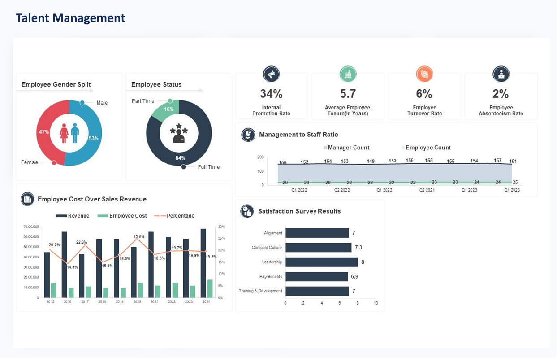This screenshot has width=557, height=358.
Task: Click the Average Employee Tenure icon
Action: 348,74
